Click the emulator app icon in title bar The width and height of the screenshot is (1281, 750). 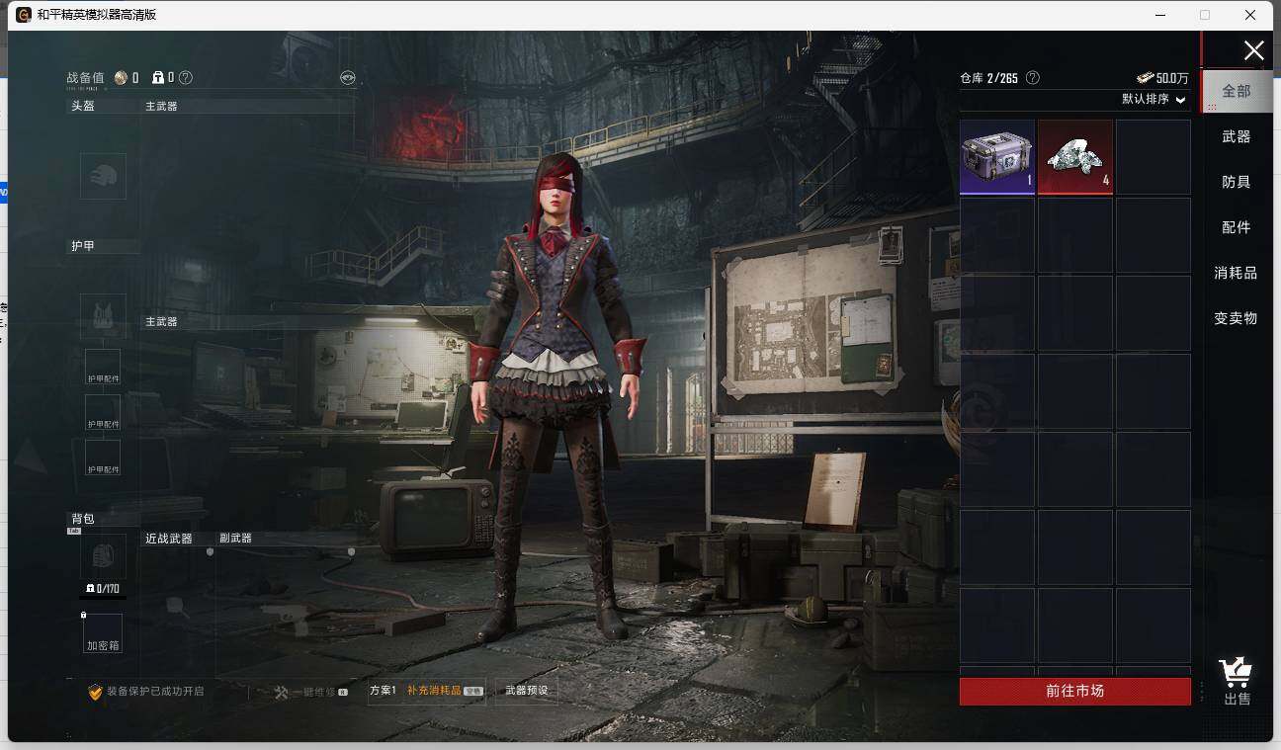(x=24, y=15)
